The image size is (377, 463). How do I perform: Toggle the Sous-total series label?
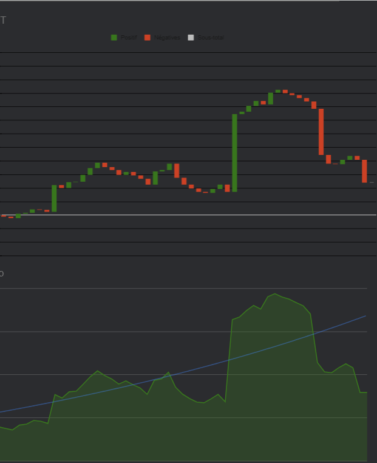[211, 38]
